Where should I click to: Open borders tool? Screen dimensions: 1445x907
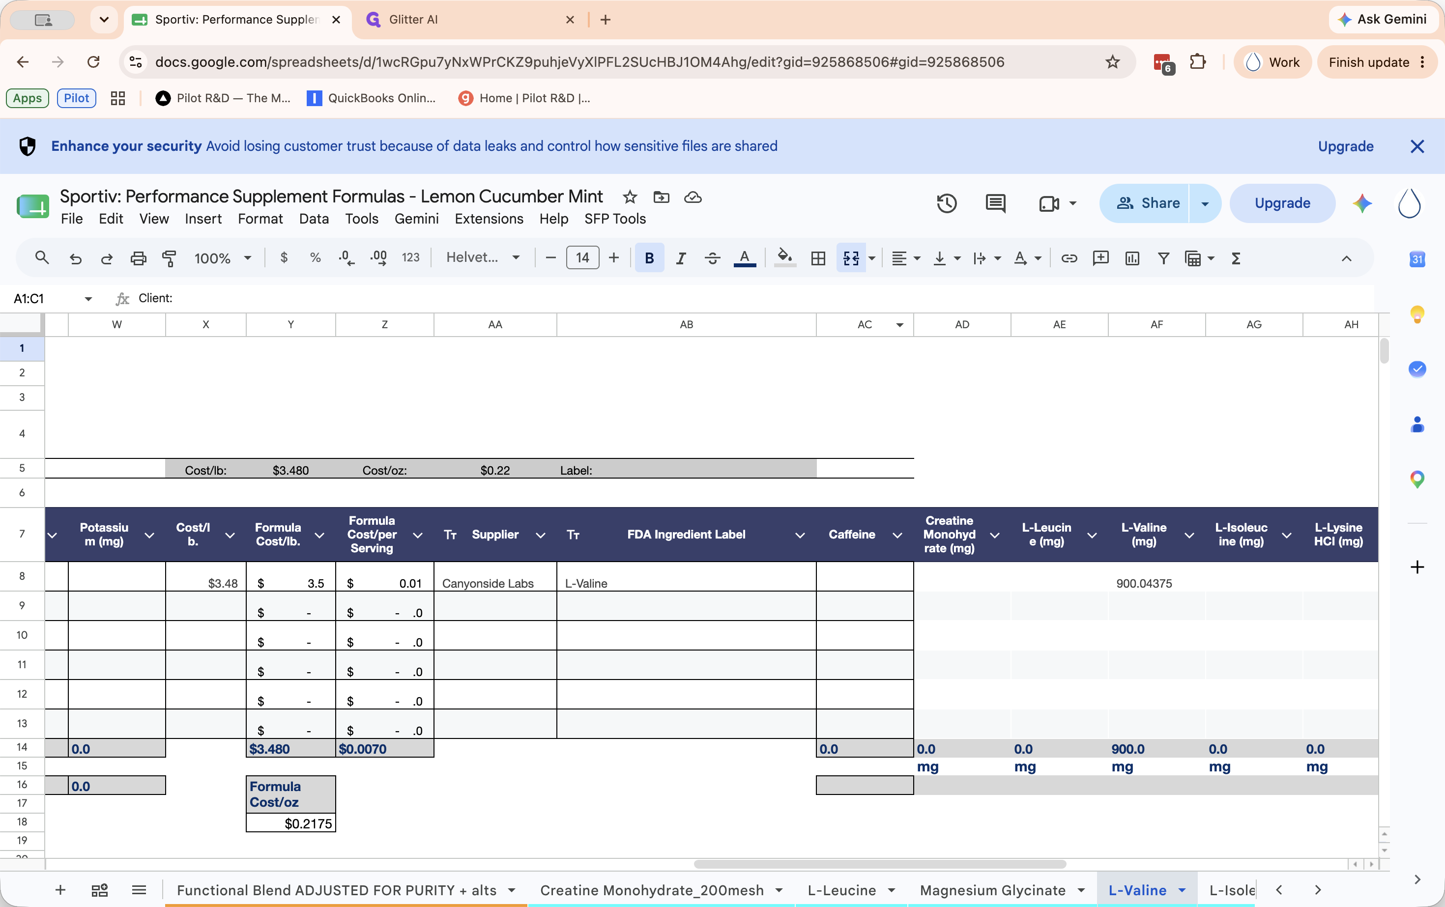[x=818, y=258]
